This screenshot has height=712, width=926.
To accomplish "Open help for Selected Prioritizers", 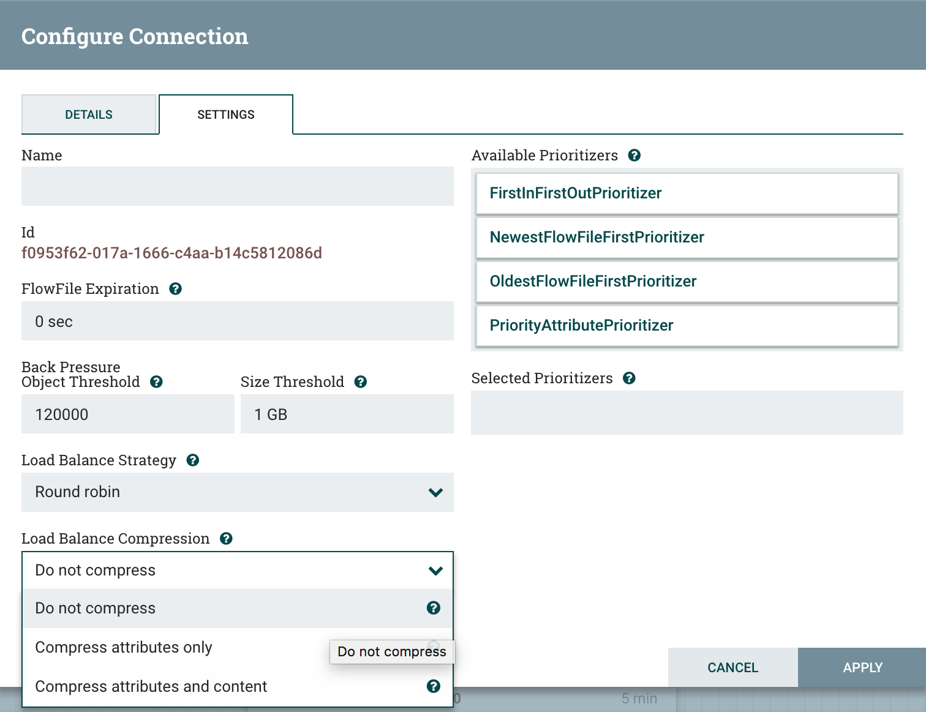I will pyautogui.click(x=630, y=378).
